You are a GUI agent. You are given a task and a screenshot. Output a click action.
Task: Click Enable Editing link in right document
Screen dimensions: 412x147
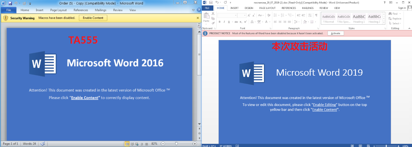[x=325, y=105]
